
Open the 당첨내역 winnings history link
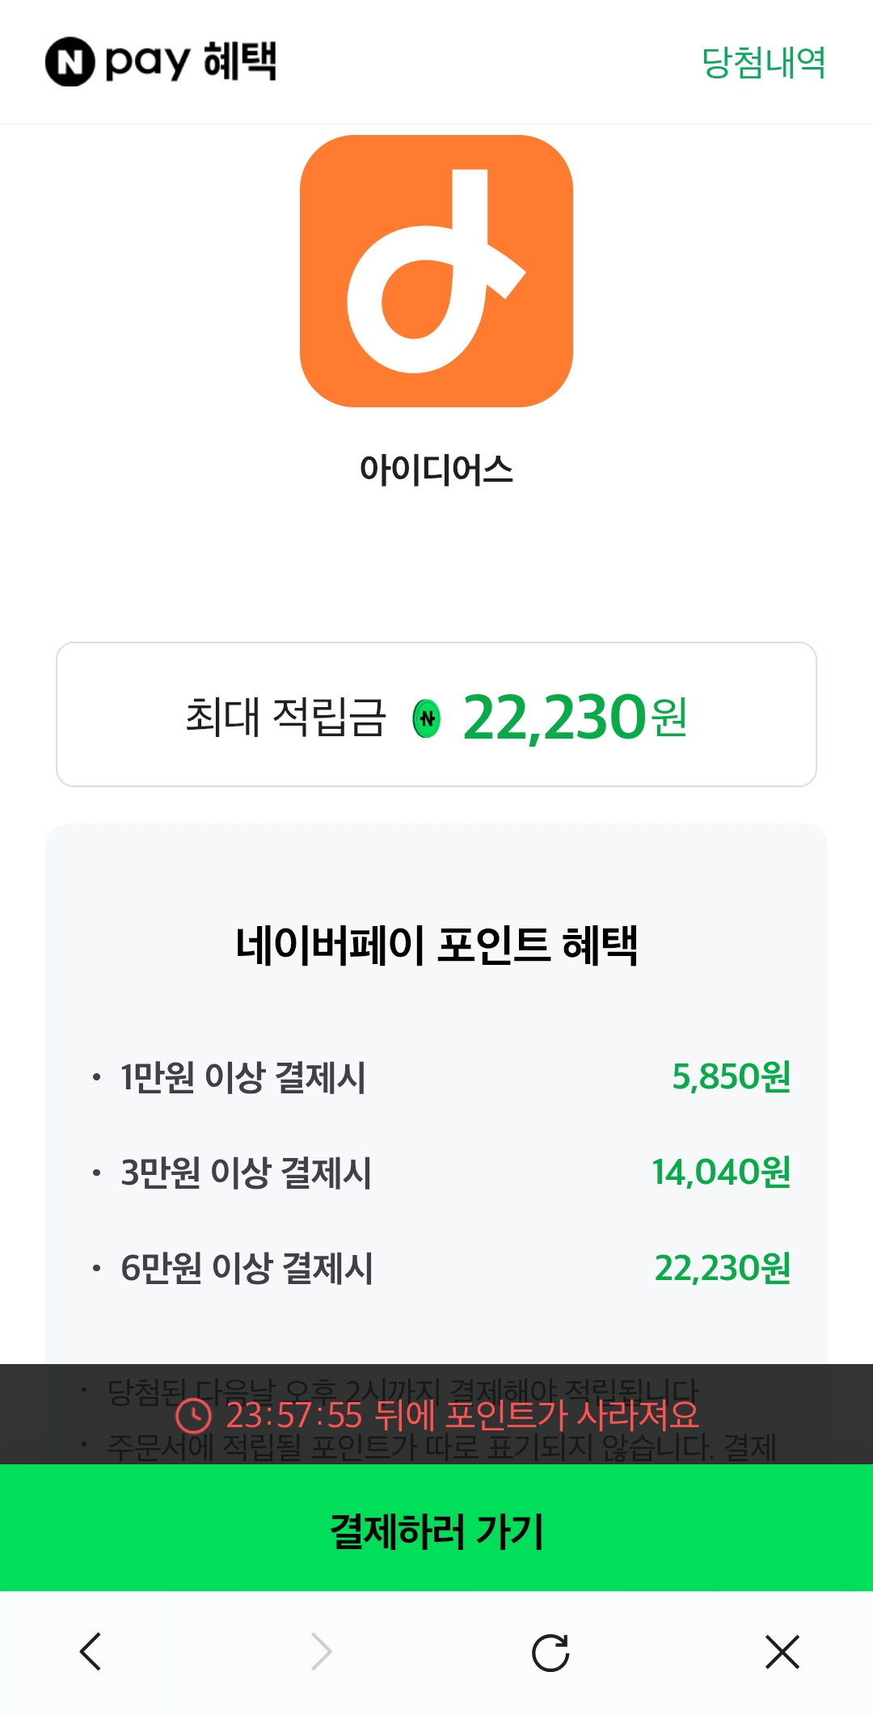[763, 63]
